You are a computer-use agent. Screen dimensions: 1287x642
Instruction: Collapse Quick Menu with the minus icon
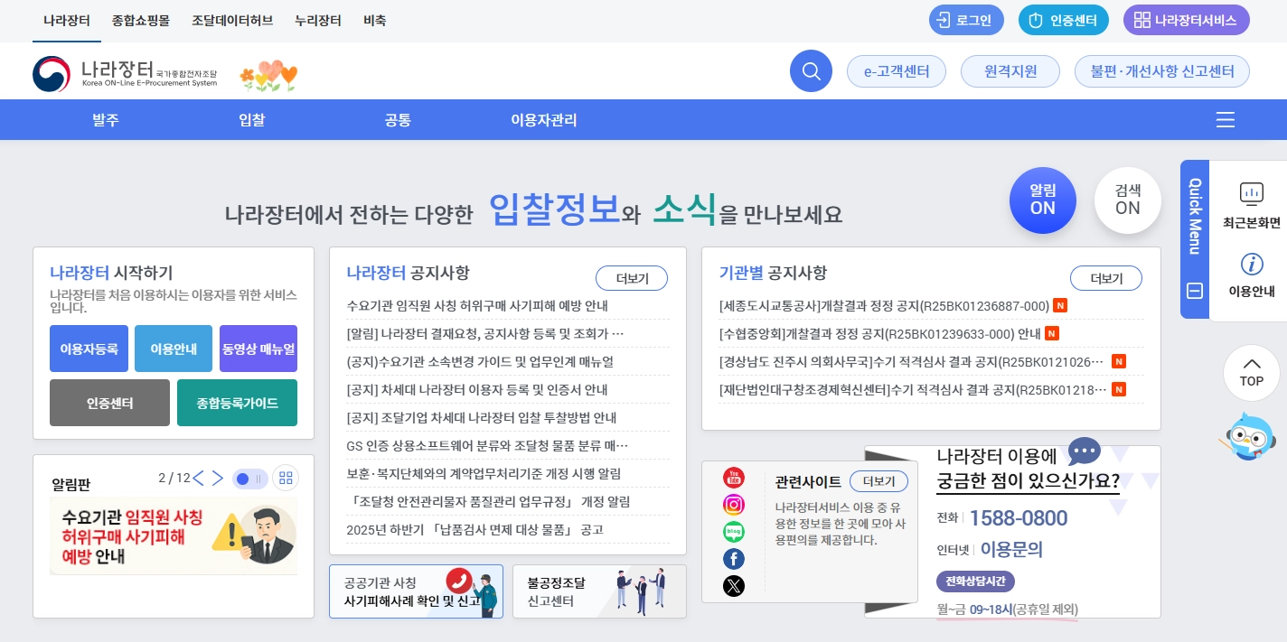[x=1195, y=291]
